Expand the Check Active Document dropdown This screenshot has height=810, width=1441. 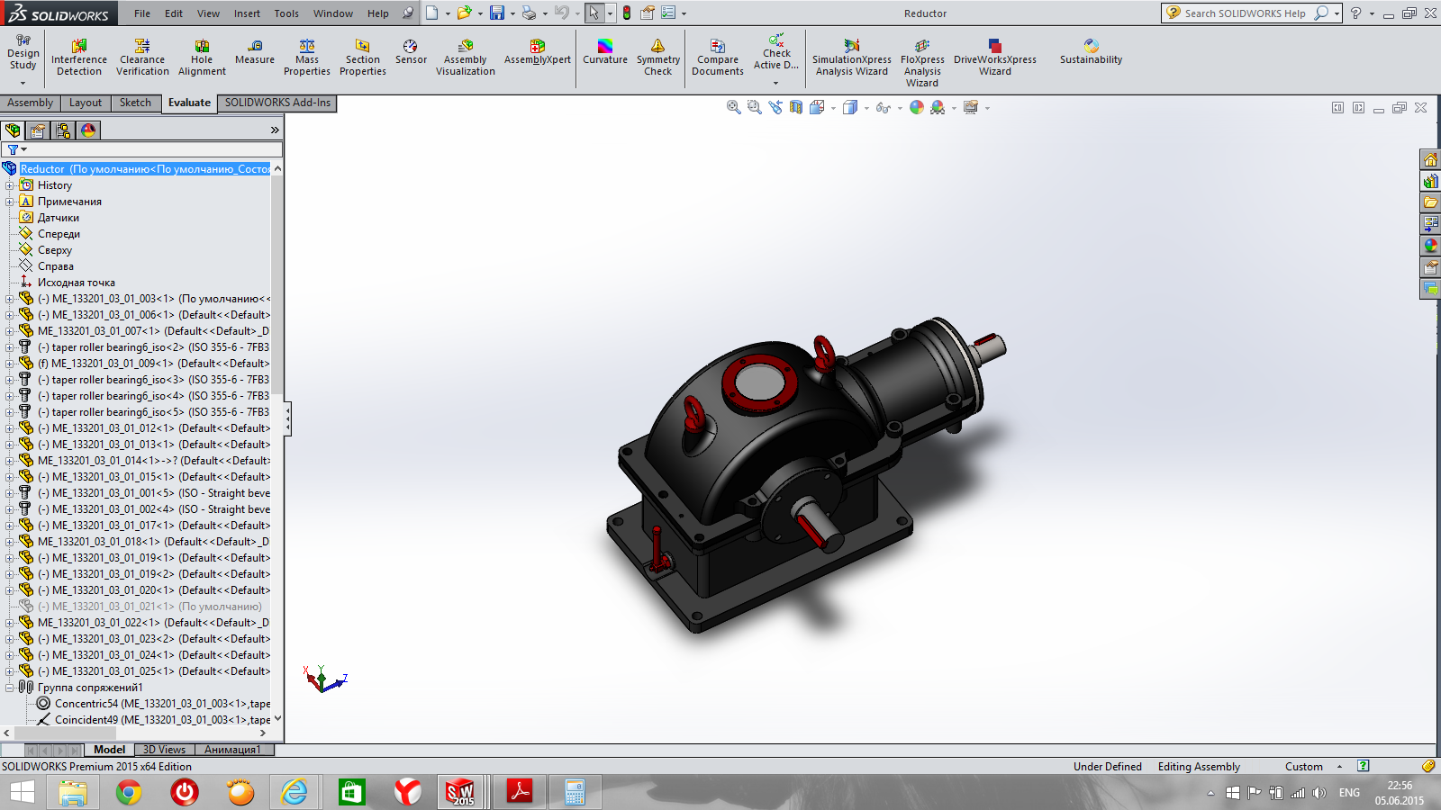(x=775, y=83)
